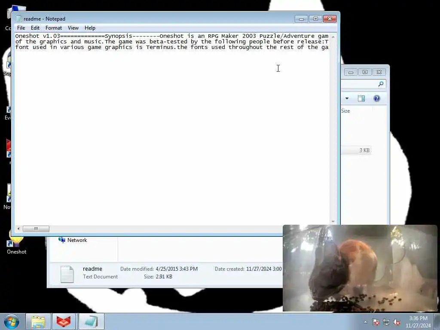The image size is (440, 330).
Task: Click the horizontal scrollbar left arrow in Notepad
Action: 18,229
